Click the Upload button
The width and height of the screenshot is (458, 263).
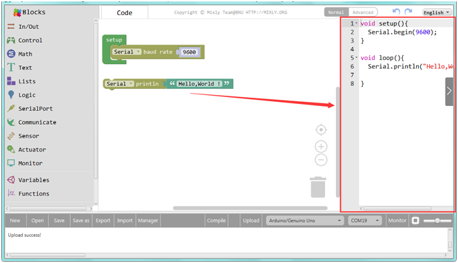pos(251,220)
